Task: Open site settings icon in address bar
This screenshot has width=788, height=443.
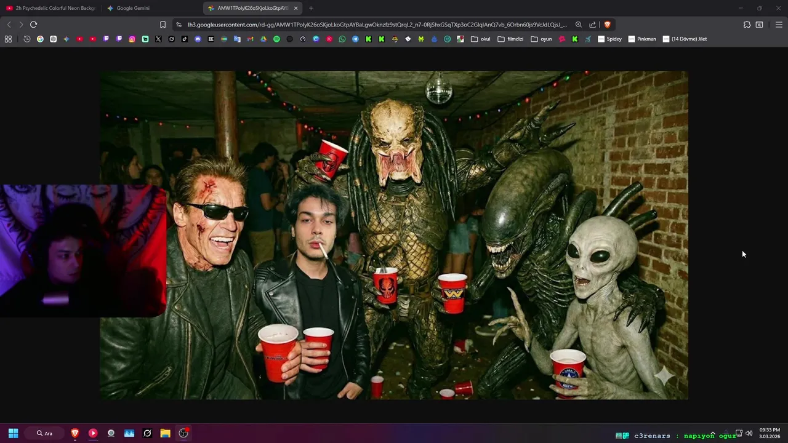Action: 179,25
